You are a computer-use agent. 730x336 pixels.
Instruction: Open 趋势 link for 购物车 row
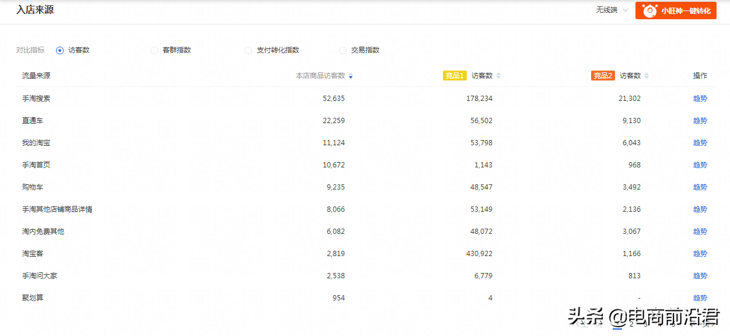coord(700,187)
